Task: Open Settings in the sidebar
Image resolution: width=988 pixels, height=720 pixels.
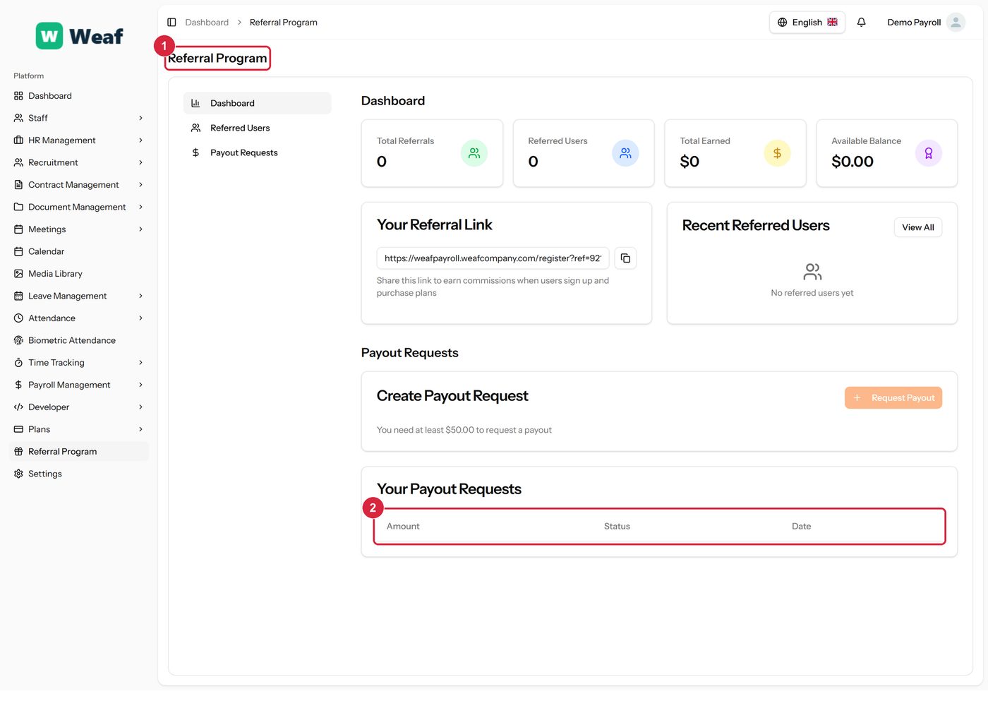Action: pyautogui.click(x=79, y=474)
